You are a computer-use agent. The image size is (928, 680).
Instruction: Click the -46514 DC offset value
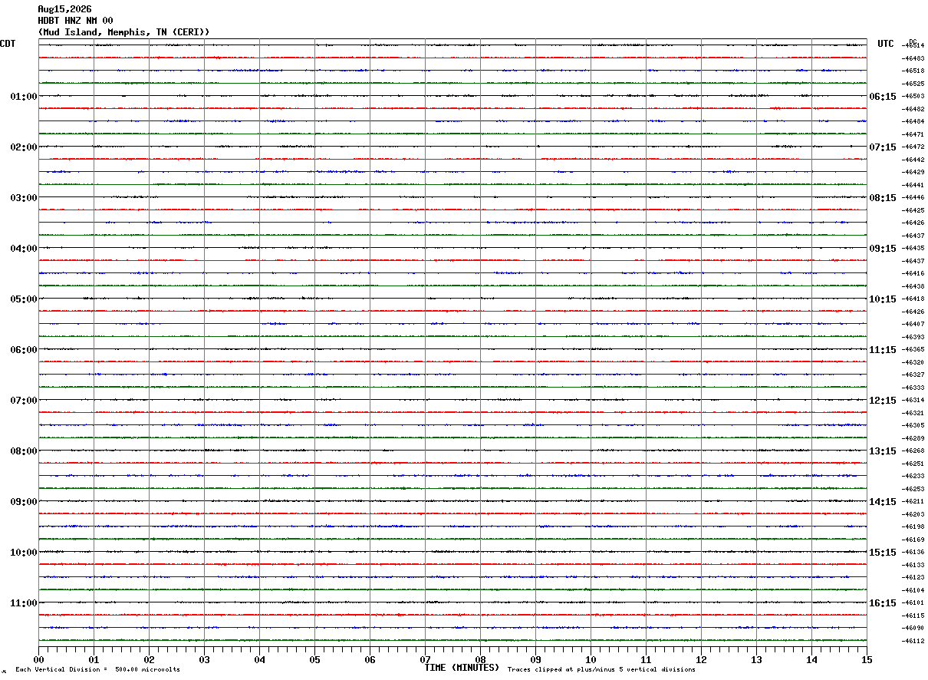pyautogui.click(x=913, y=46)
